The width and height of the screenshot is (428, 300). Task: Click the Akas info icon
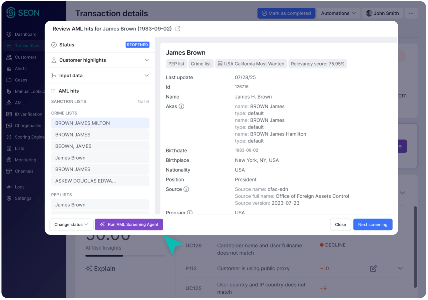click(x=181, y=107)
